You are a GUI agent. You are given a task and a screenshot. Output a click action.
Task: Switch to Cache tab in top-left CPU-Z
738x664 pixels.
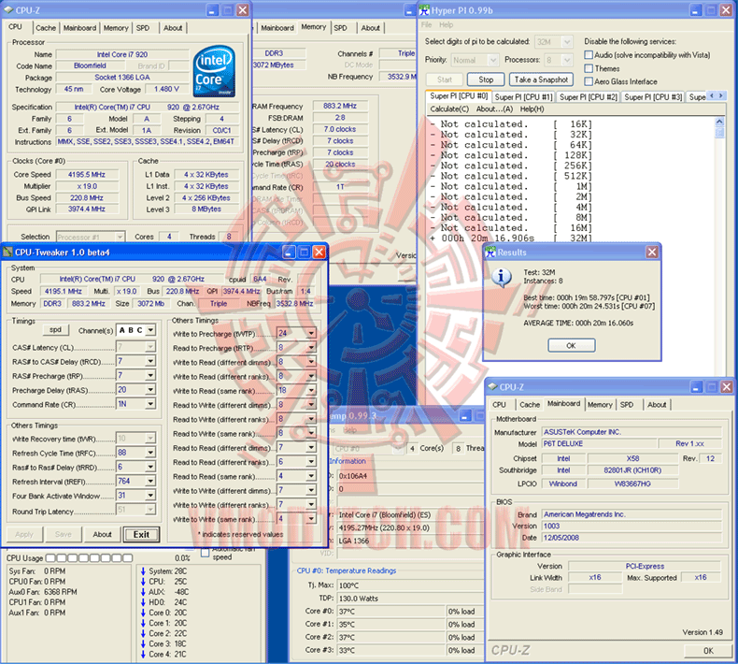pos(46,28)
